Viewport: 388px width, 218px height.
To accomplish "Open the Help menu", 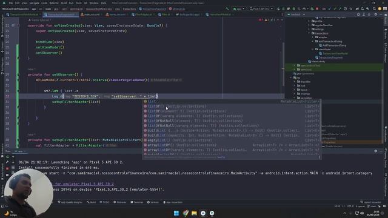I will (104, 3).
